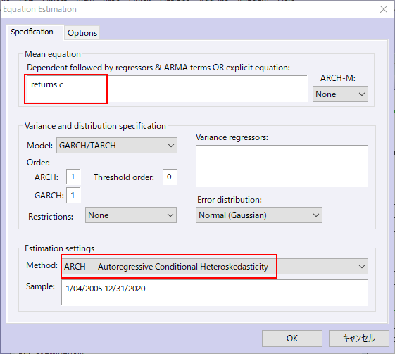Click the GARCH order field
The height and width of the screenshot is (354, 395).
coord(73,195)
